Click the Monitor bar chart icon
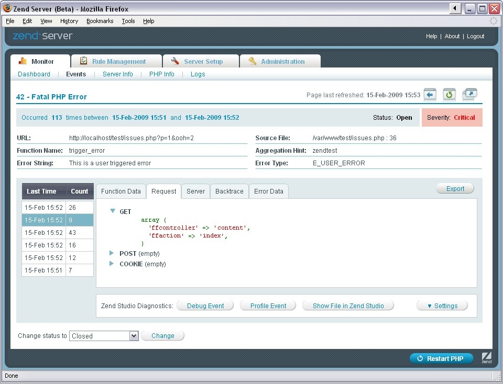Viewport: 503px width, 384px height. click(23, 61)
